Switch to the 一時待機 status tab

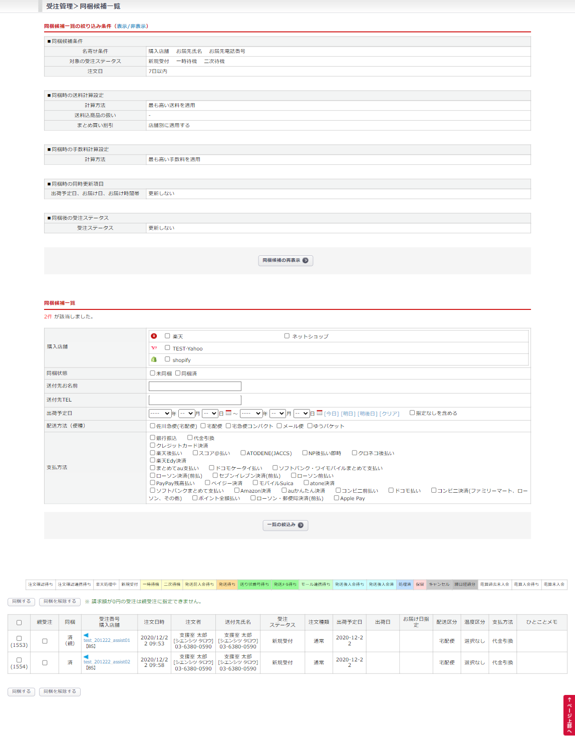pos(151,584)
